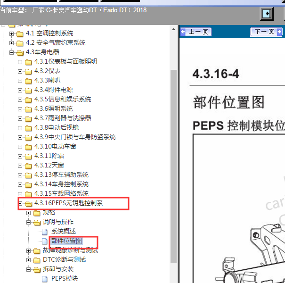Expand 4.3.10电动车窗 plus box
Image resolution: width=285 pixels, height=283 pixels.
click(20, 147)
